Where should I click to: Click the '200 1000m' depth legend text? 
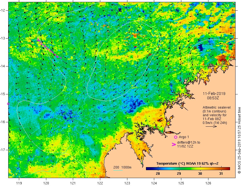pyautogui.click(x=122, y=167)
